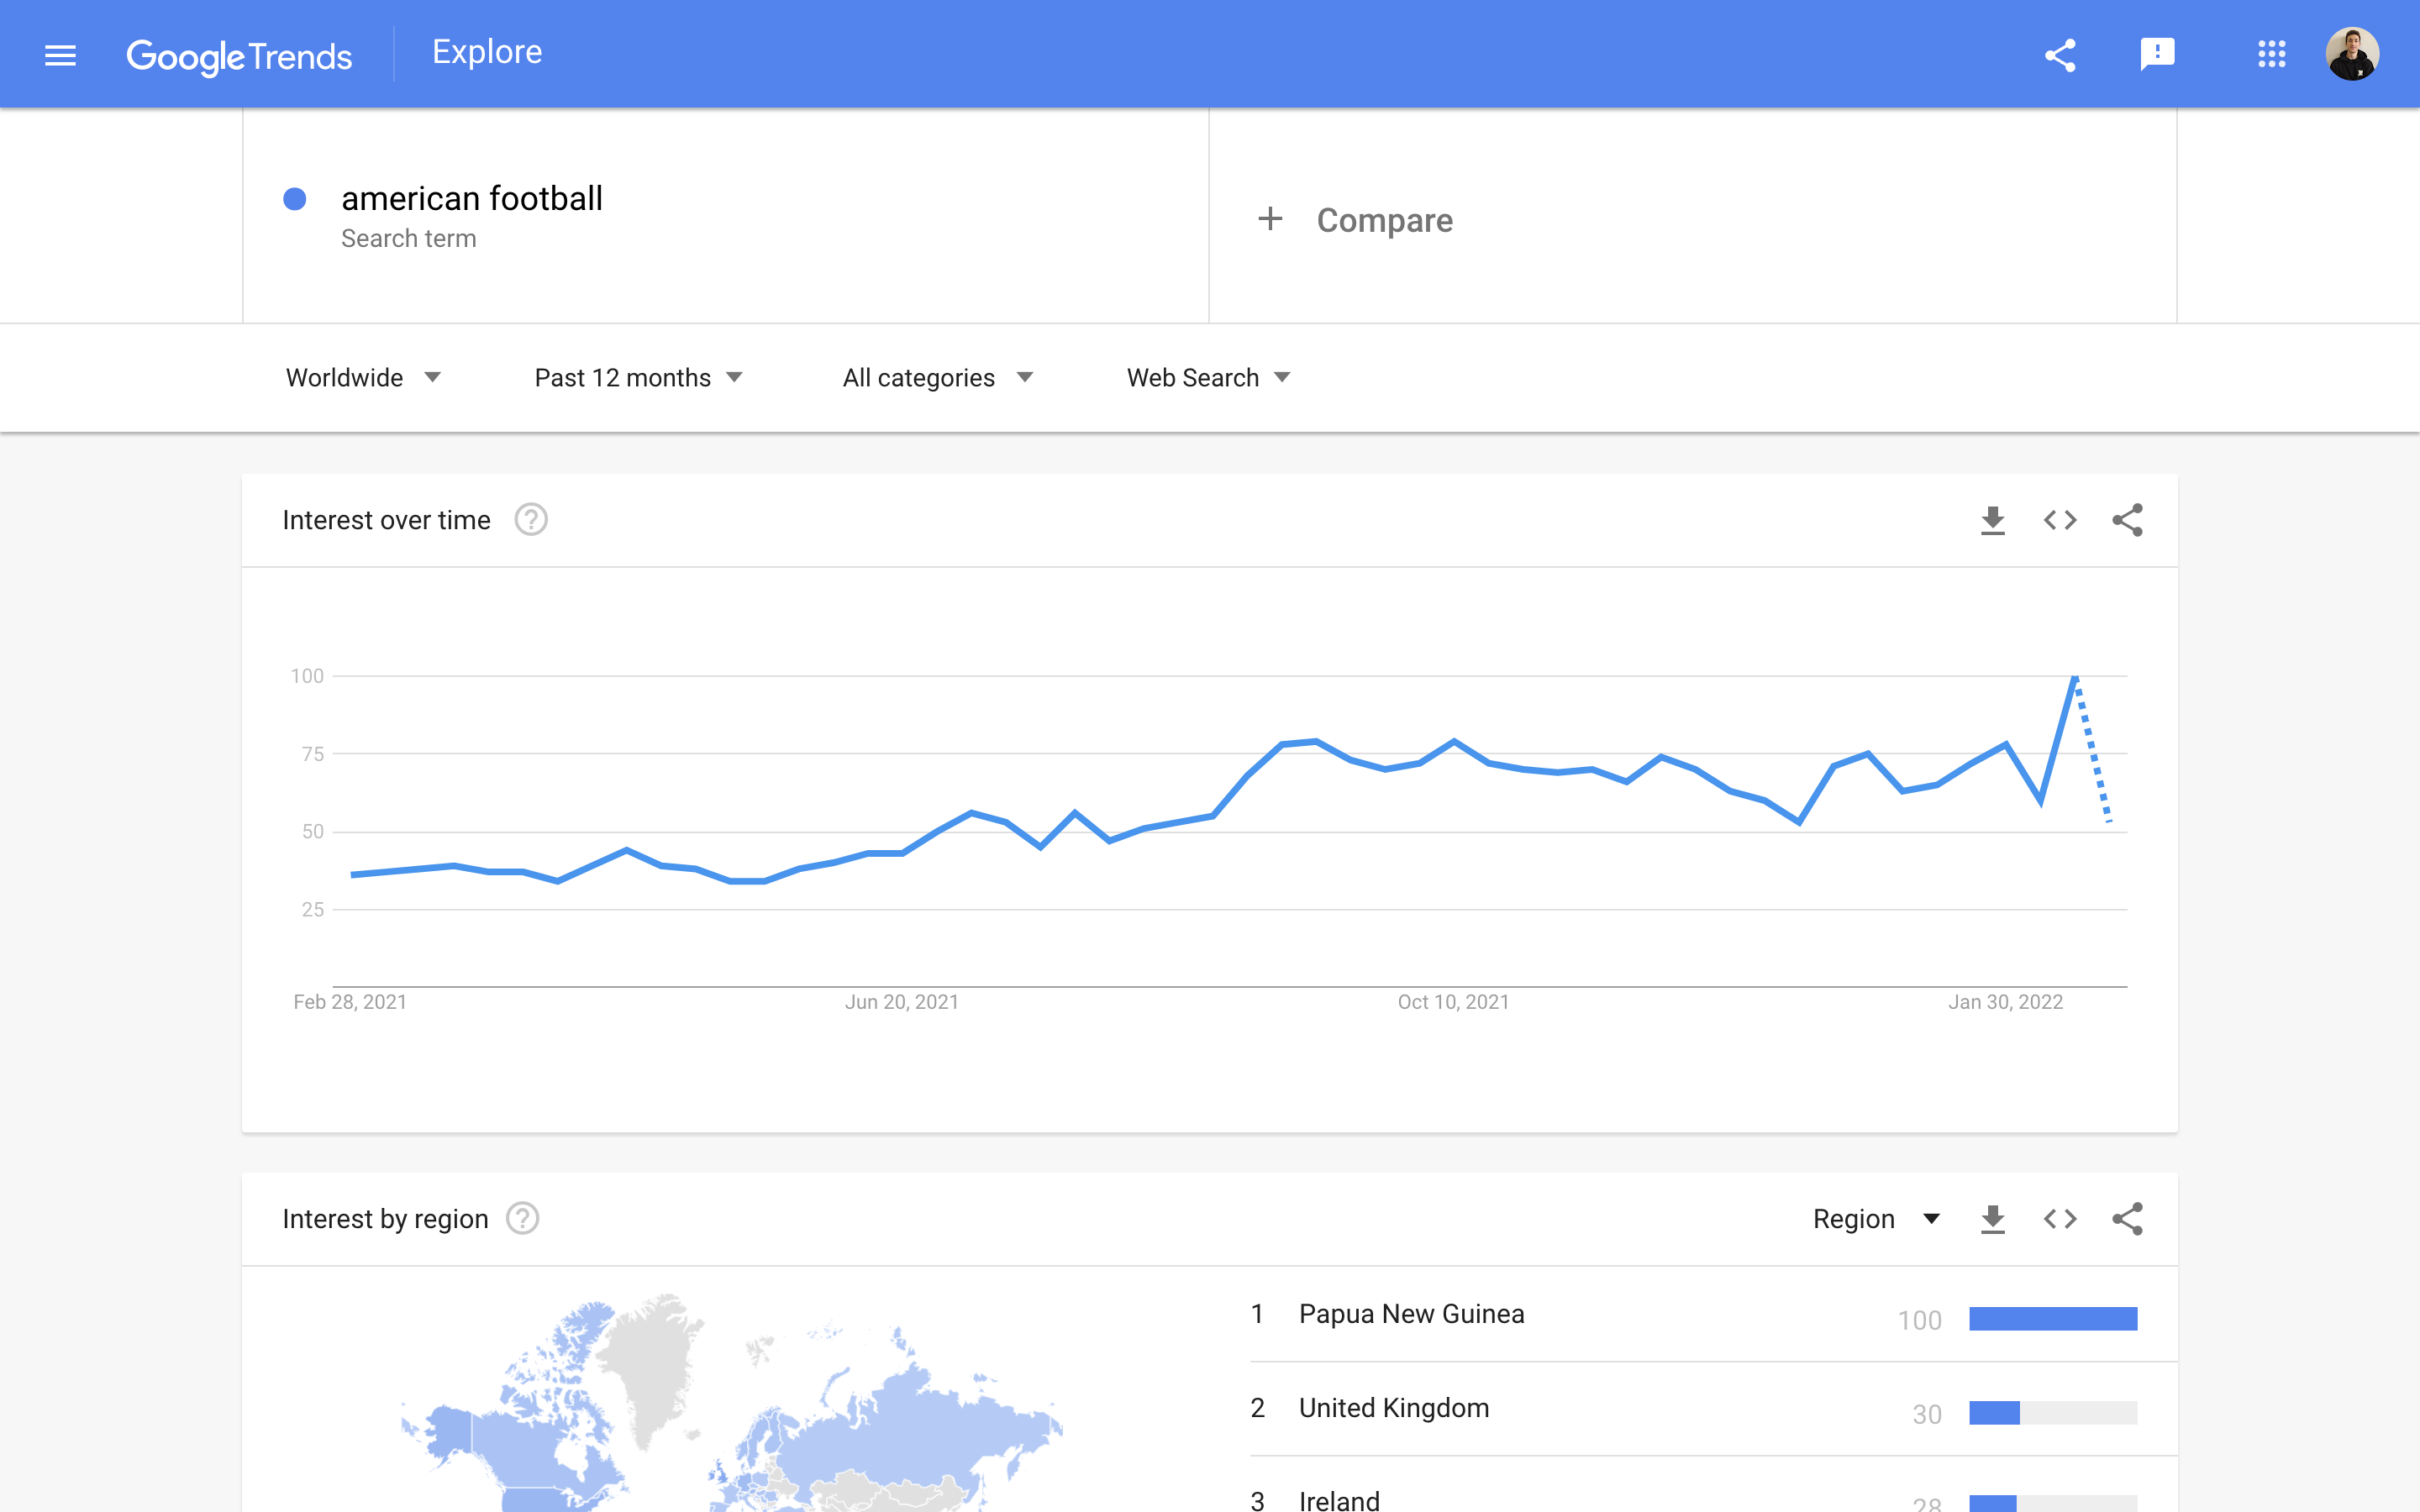Share the current Trends page from the header
Image resolution: width=2420 pixels, height=1512 pixels.
(x=2062, y=53)
